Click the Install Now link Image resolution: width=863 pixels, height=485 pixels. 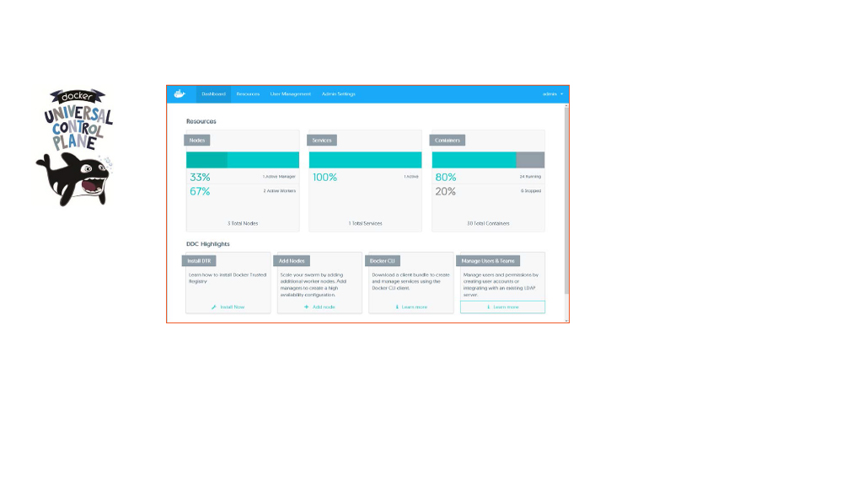pos(232,307)
